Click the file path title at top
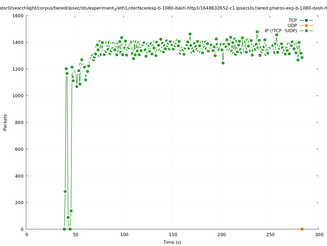This screenshot has height=246, width=327. pos(163,8)
